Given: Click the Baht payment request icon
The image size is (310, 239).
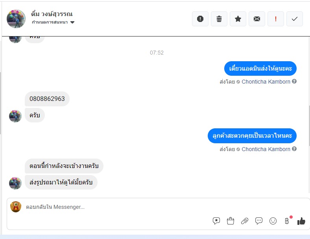Looking at the screenshot, I should coord(287,221).
